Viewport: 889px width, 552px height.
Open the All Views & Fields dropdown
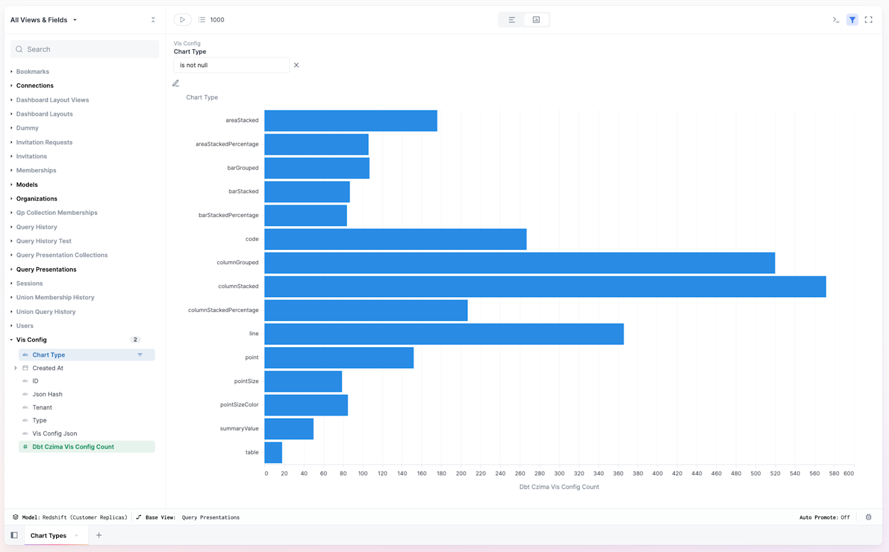point(43,19)
